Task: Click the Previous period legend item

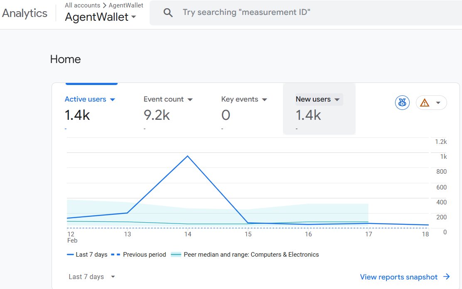Action: 139,255
